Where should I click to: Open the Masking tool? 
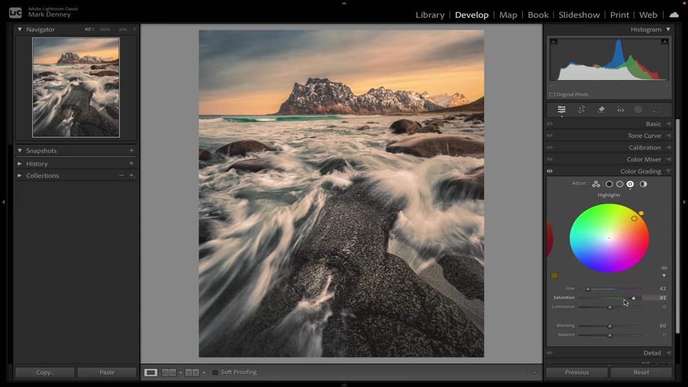(638, 109)
